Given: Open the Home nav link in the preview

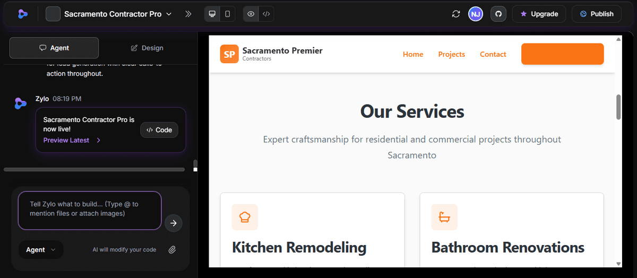Looking at the screenshot, I should 413,54.
